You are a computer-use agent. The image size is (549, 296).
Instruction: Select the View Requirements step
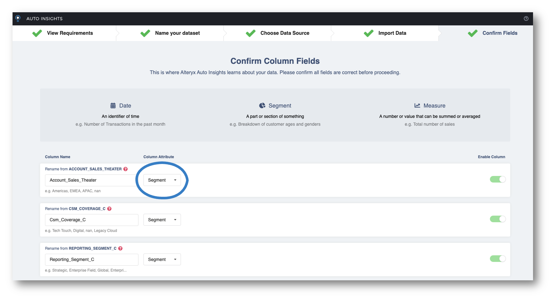point(70,33)
